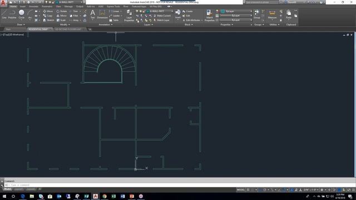Expand the Annotation panel

click(106, 24)
